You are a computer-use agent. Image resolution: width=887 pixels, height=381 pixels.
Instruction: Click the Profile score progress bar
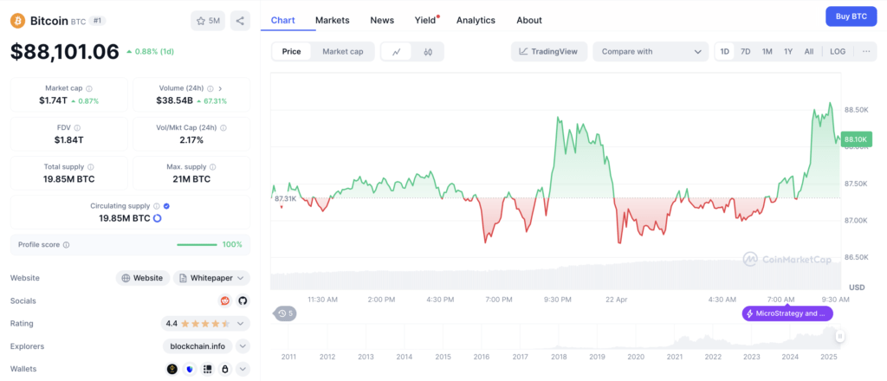[197, 245]
